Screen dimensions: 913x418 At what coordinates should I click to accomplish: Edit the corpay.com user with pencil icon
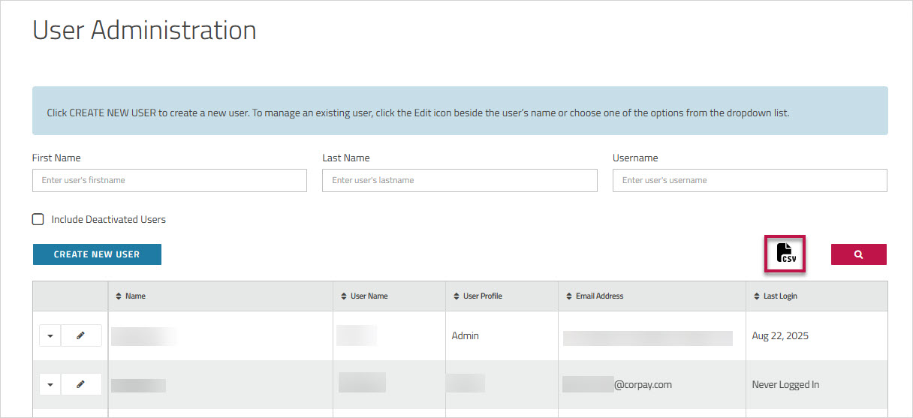pos(80,384)
